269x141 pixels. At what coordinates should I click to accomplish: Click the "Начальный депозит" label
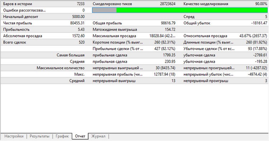click(x=20, y=16)
